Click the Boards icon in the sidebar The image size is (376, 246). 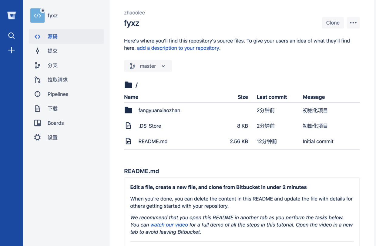[x=37, y=123]
